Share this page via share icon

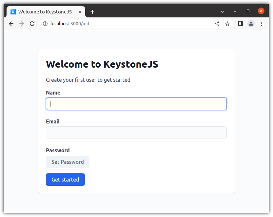coord(217,24)
